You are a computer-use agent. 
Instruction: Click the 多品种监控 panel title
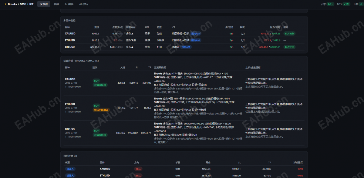tap(69, 21)
